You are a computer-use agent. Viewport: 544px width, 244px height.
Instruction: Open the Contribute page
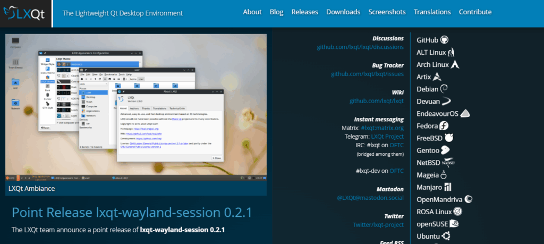(x=475, y=12)
